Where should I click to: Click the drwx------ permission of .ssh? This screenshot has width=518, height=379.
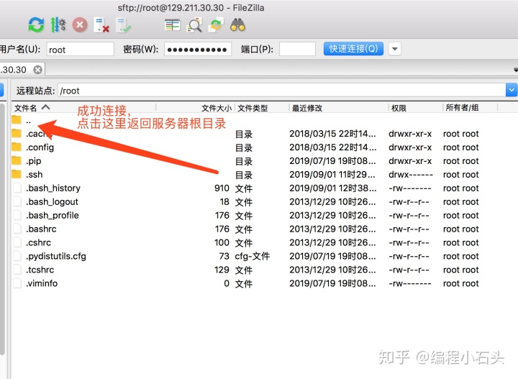411,174
